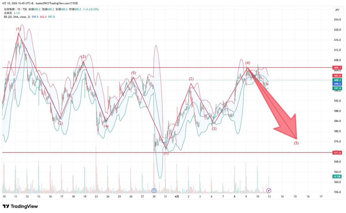Click the 588.0 price scale label
This screenshot has width=346, height=213.
(338, 111)
